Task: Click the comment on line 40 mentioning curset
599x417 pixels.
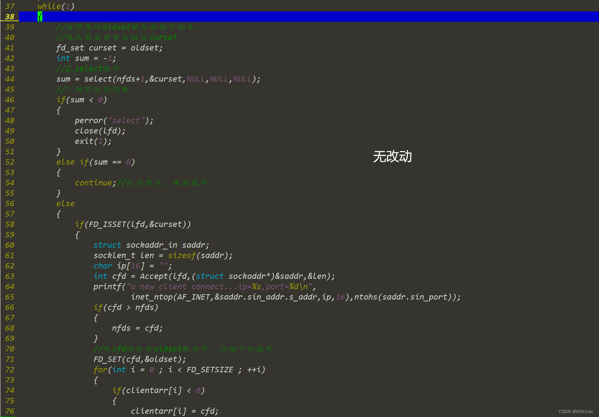Action: [x=117, y=38]
